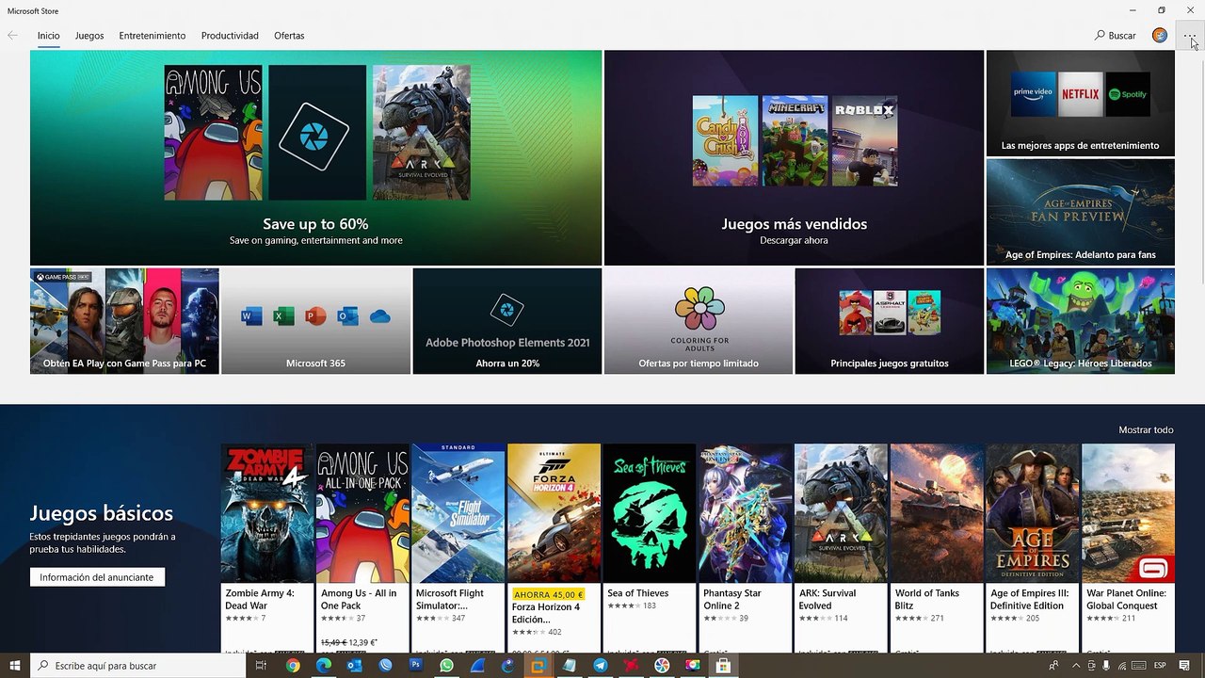Image resolution: width=1205 pixels, height=678 pixels.
Task: Open Telegram from the taskbar
Action: (x=601, y=666)
